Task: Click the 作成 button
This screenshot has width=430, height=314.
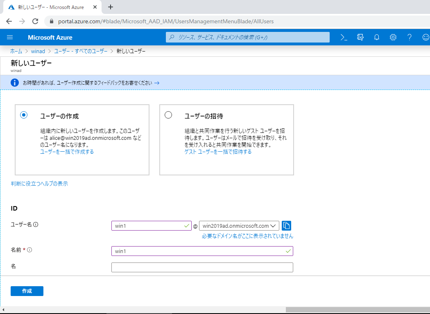Action: pos(27,291)
